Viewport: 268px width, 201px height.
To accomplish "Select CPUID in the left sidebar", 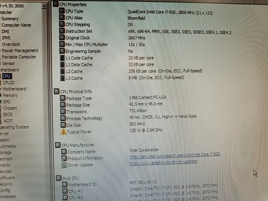I will pos(8,82).
